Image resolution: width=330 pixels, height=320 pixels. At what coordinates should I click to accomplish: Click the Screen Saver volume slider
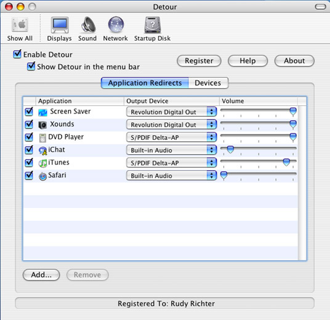(259, 112)
